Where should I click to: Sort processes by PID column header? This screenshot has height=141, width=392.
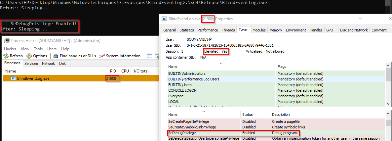pos(113,71)
